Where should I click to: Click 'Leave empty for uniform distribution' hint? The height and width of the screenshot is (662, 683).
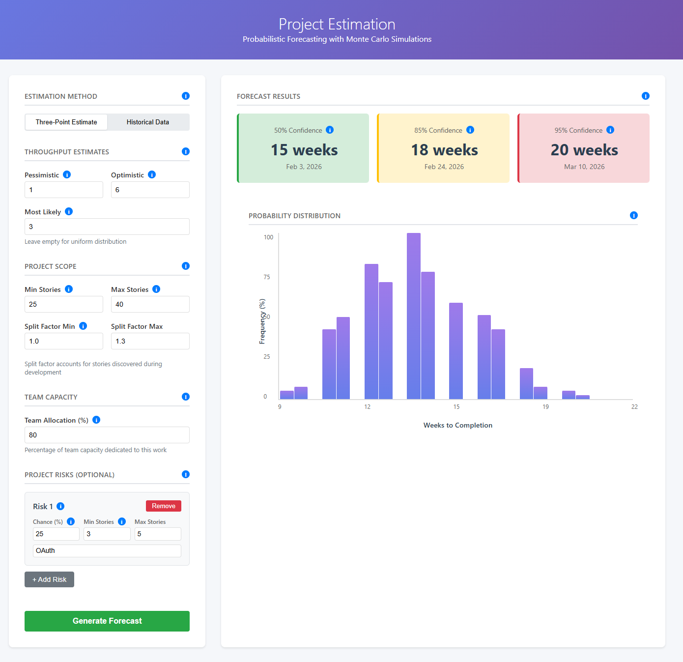tap(76, 241)
